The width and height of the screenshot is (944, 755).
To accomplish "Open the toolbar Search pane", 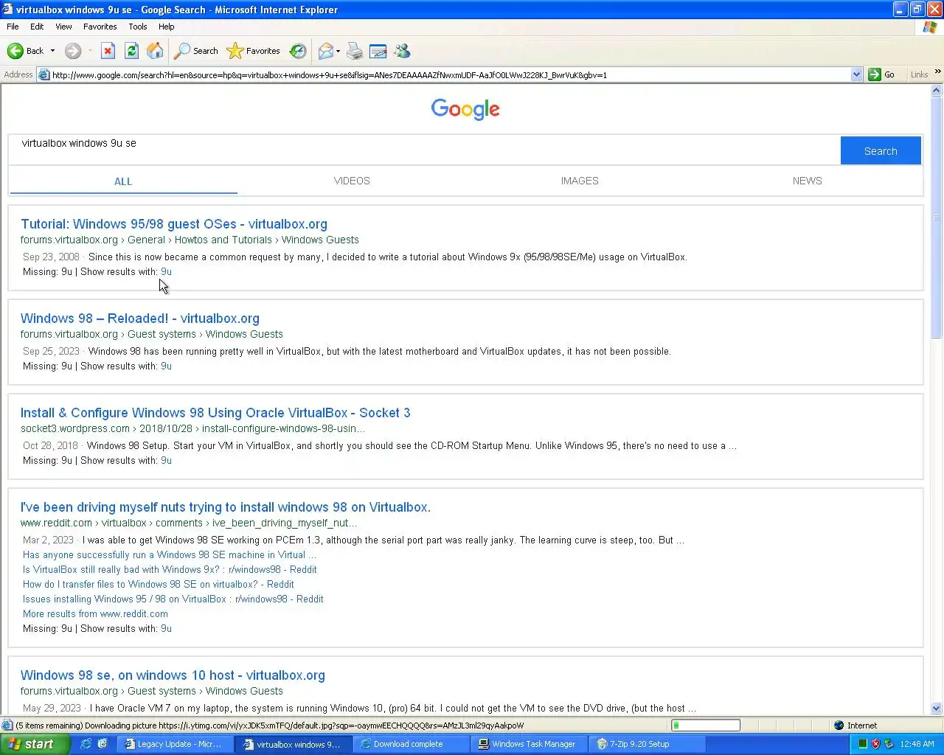I will [196, 51].
